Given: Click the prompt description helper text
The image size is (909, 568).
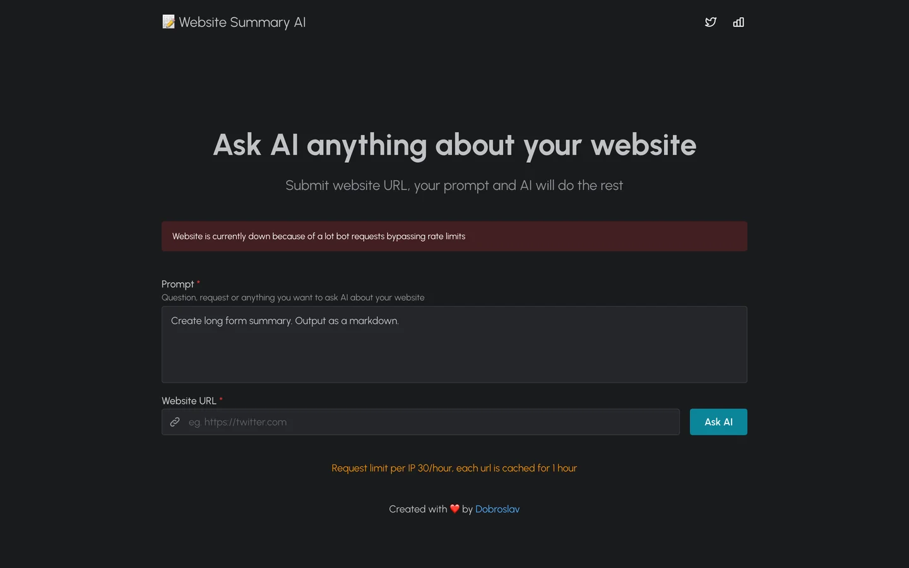Looking at the screenshot, I should click(293, 297).
